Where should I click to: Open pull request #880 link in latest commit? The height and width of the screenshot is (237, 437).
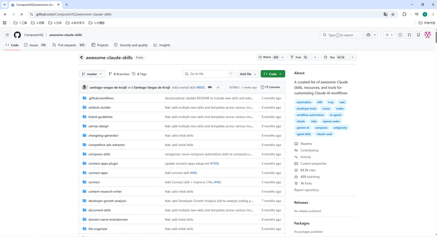pos(200,88)
